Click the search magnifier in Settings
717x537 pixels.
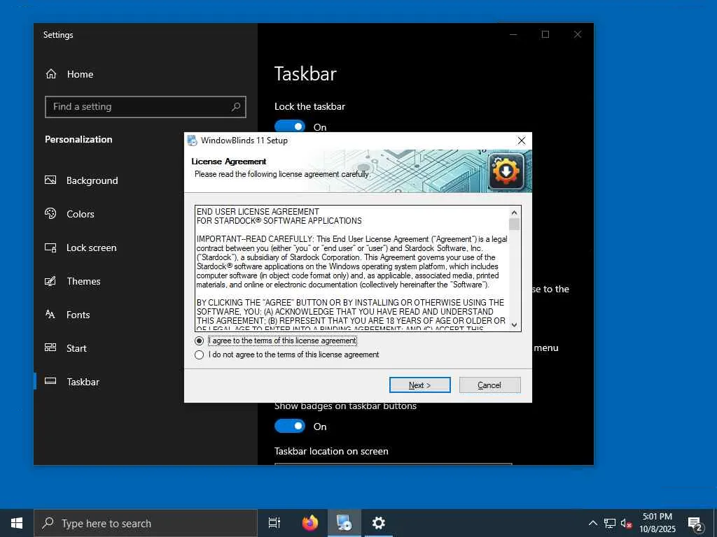pyautogui.click(x=235, y=107)
